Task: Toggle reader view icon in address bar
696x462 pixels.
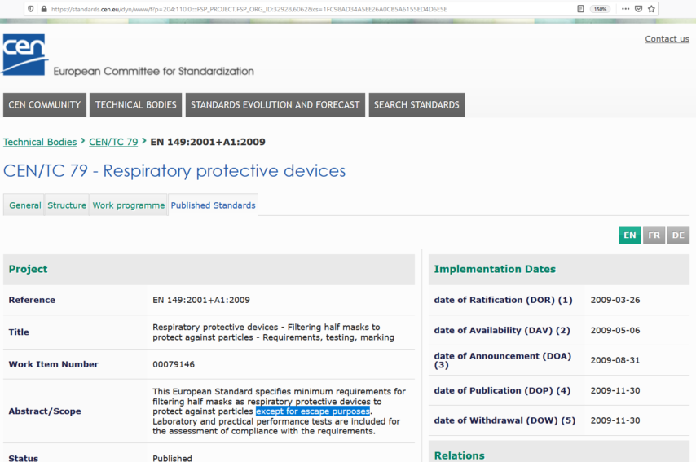Action: [x=580, y=9]
